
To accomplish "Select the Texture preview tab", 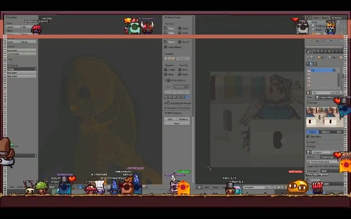I will 312,131.
